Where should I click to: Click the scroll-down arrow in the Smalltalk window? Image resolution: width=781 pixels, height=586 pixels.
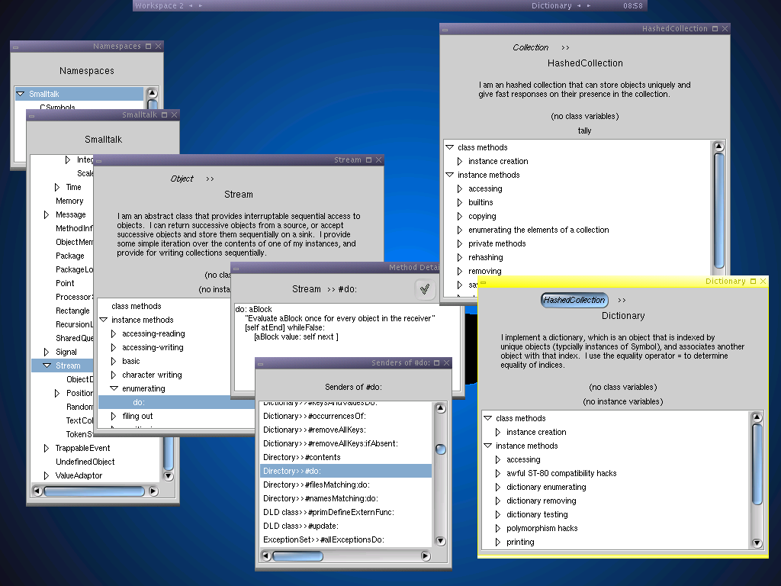[x=169, y=476]
